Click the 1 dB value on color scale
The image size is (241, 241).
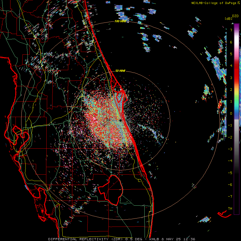[231, 101]
